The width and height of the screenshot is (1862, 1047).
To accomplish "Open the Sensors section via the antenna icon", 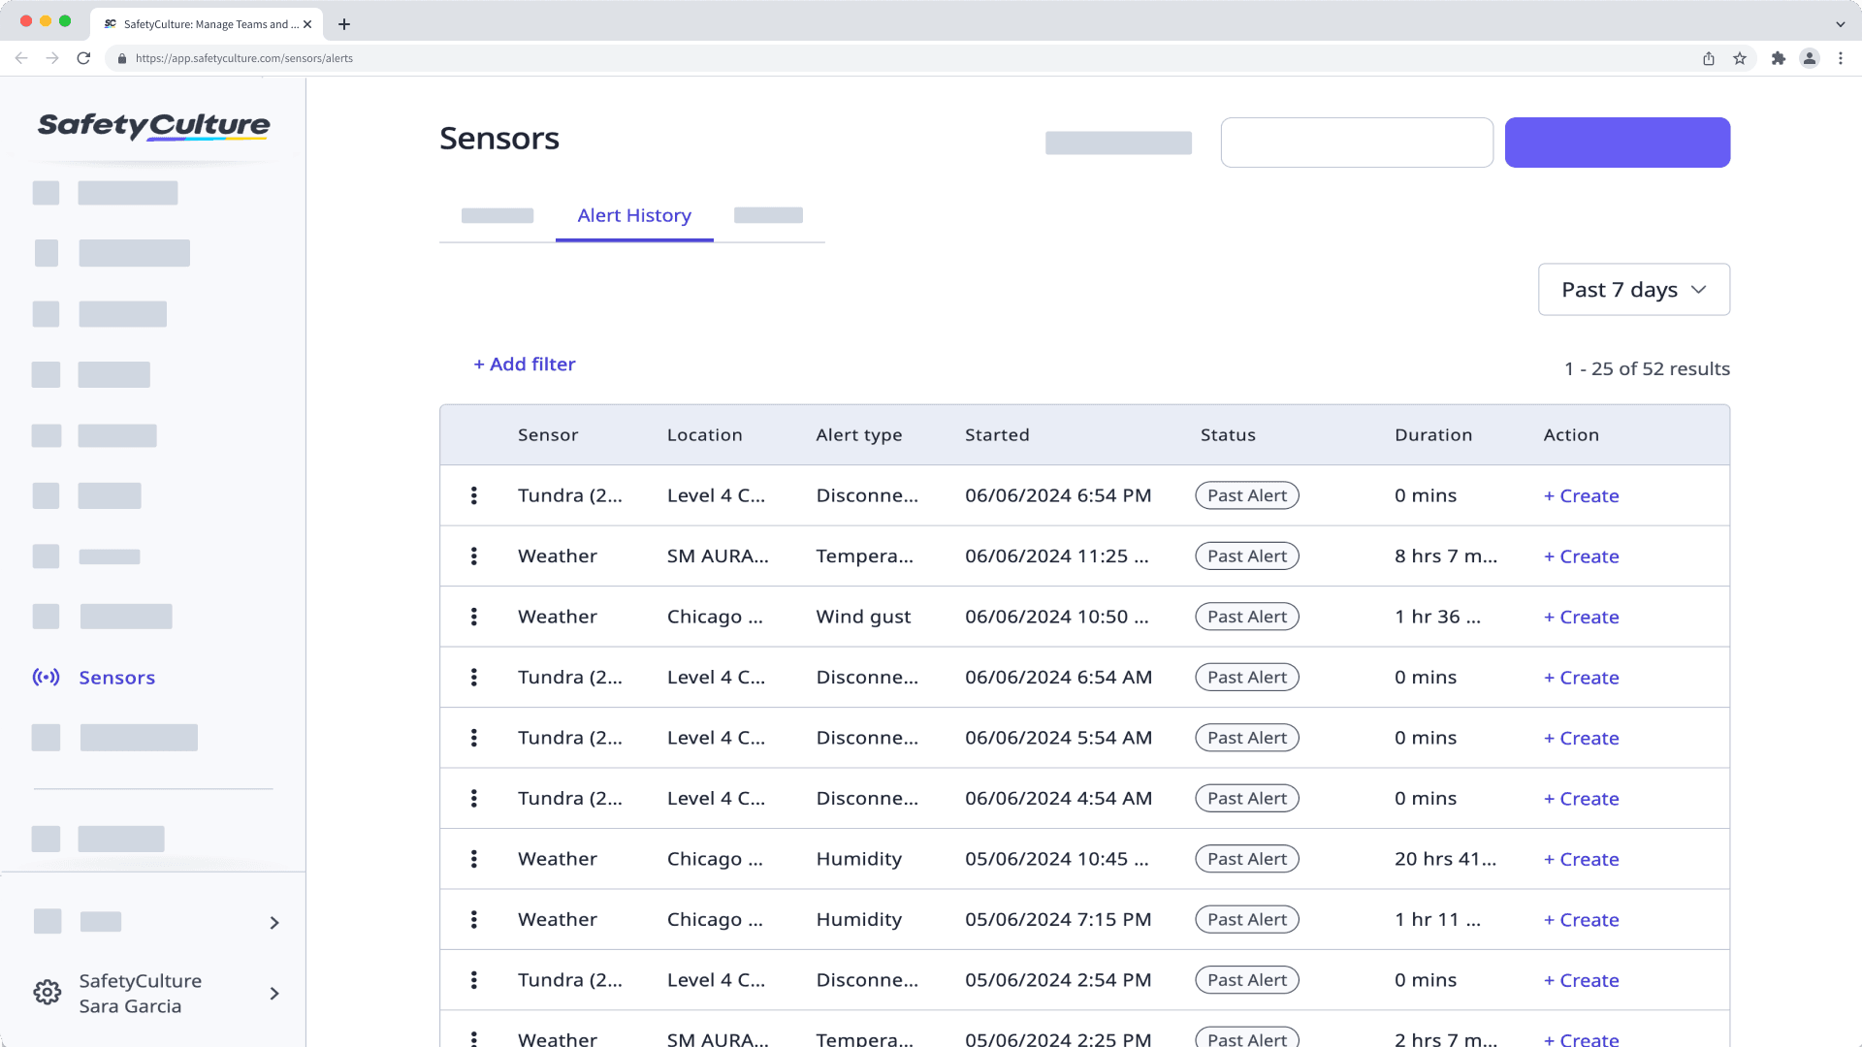I will (x=47, y=677).
